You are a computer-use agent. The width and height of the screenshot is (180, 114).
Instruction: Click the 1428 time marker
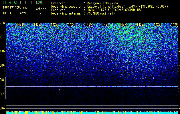click(x=140, y=25)
